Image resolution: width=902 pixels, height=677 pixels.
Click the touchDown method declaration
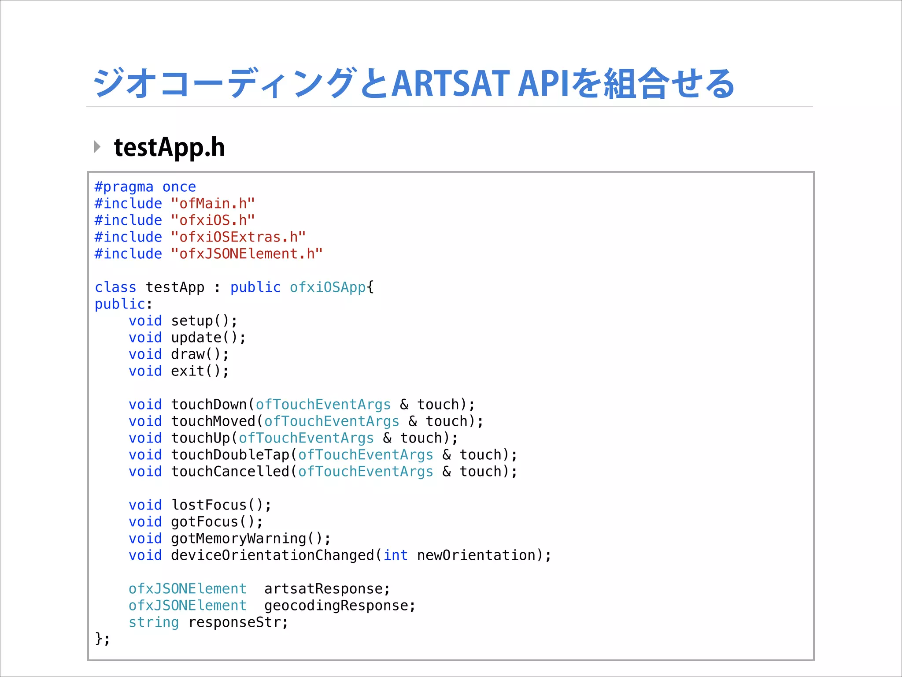(302, 405)
